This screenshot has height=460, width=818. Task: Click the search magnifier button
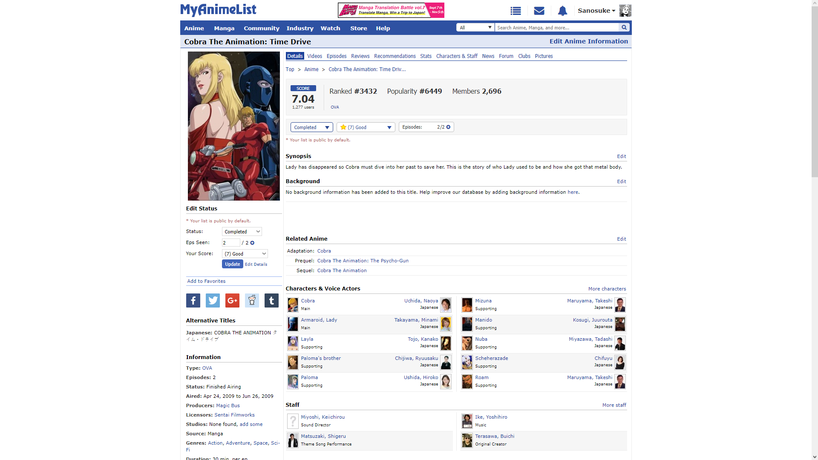[624, 27]
